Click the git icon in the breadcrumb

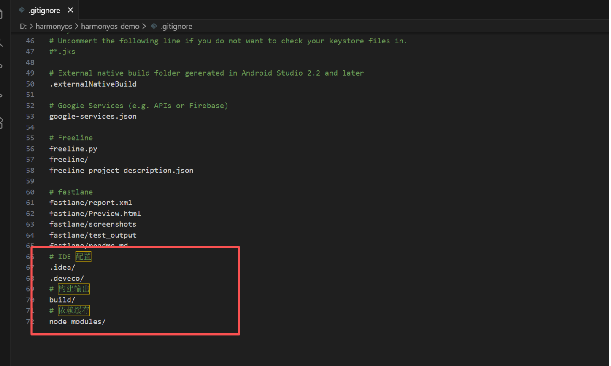point(154,26)
